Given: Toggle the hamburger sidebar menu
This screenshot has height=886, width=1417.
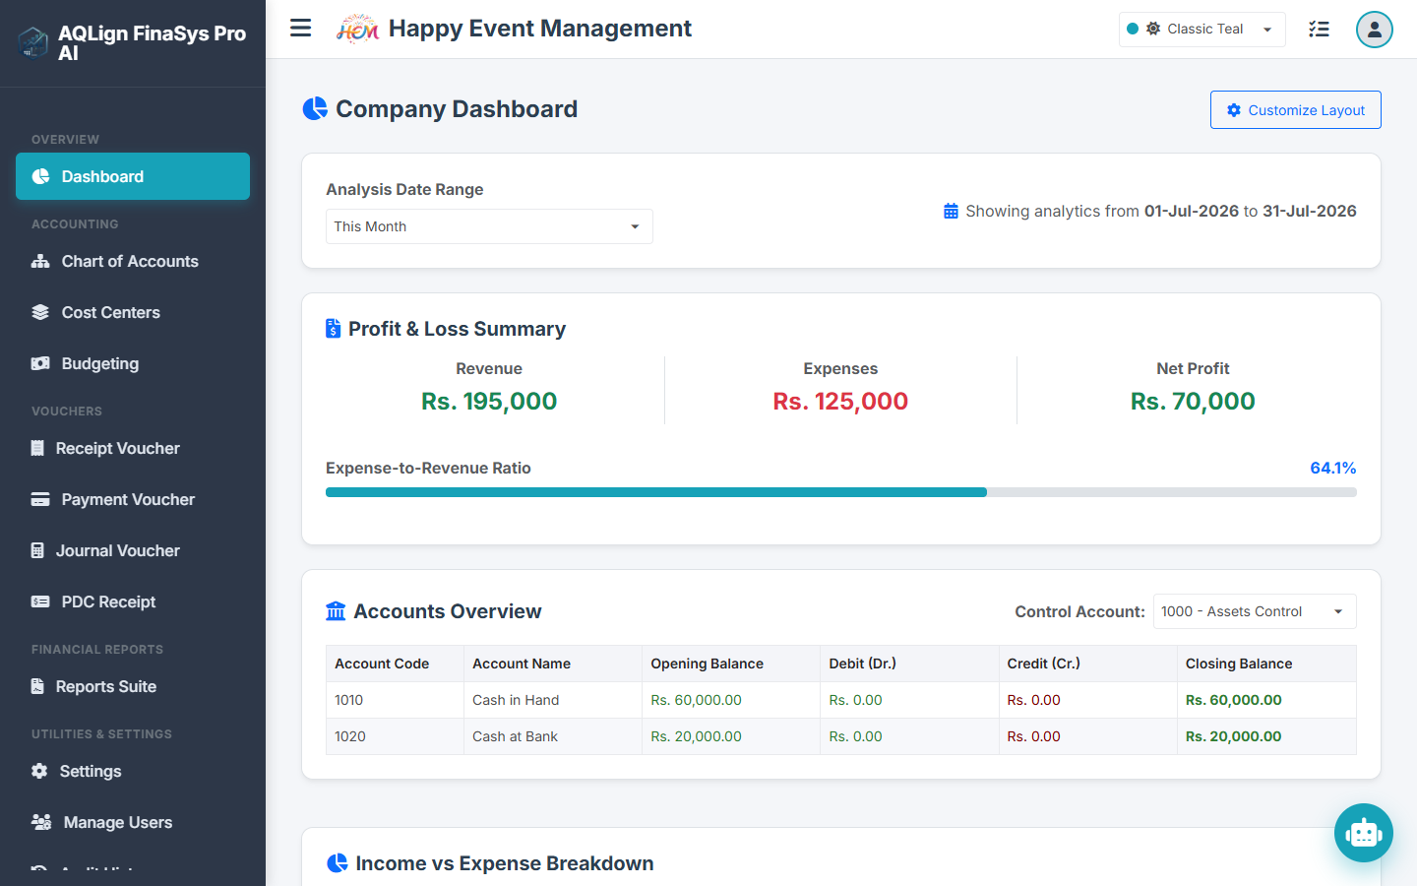Looking at the screenshot, I should point(301,29).
